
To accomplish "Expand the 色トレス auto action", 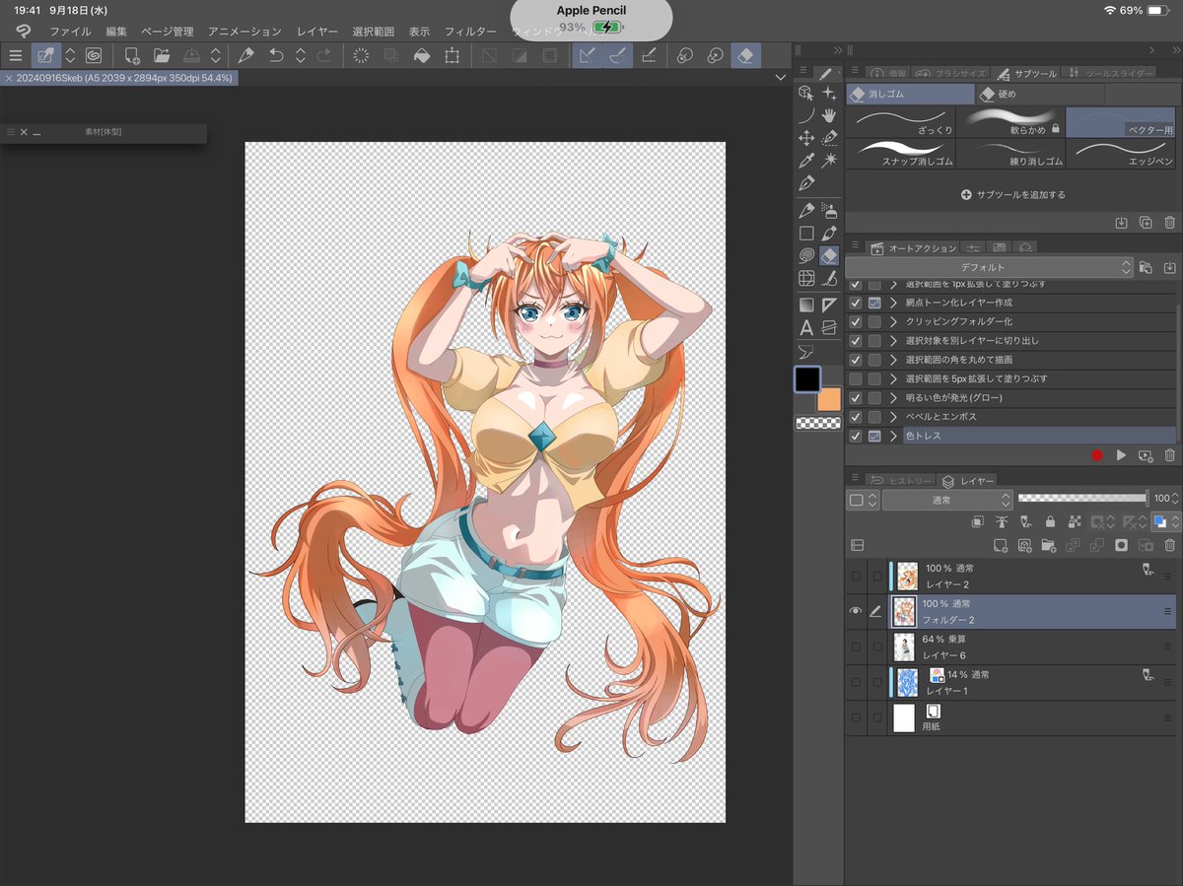I will point(893,436).
